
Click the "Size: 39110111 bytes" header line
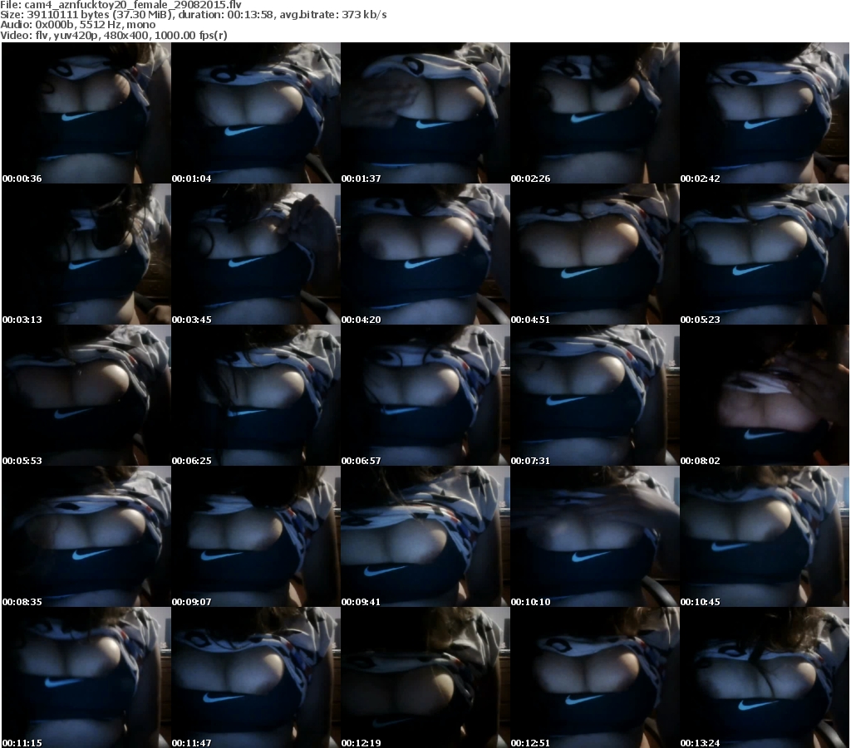(194, 15)
